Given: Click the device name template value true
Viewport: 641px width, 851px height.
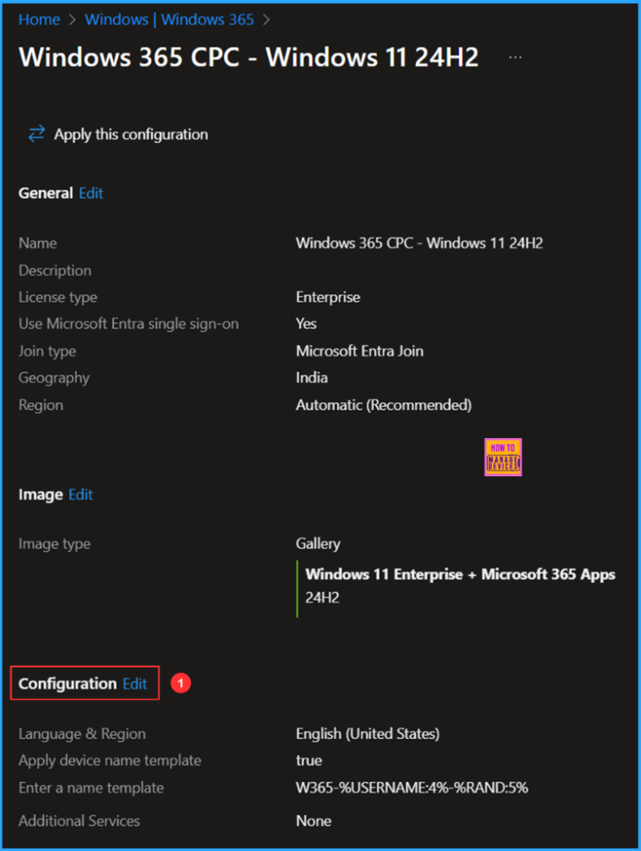Looking at the screenshot, I should click(x=309, y=760).
